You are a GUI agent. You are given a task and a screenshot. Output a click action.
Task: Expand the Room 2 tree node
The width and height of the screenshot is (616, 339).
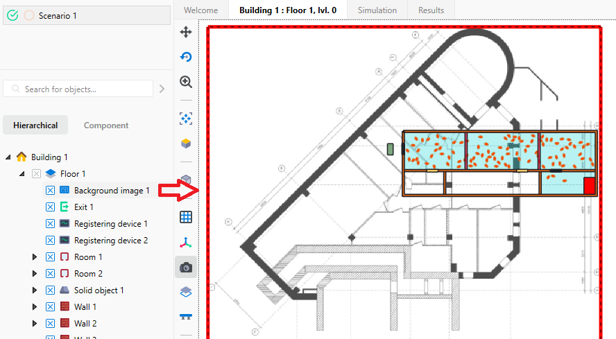click(x=35, y=273)
